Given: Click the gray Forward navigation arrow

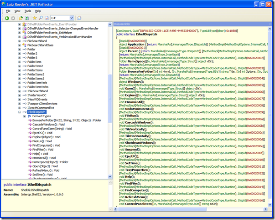Looking at the screenshot, I should 13,18.
